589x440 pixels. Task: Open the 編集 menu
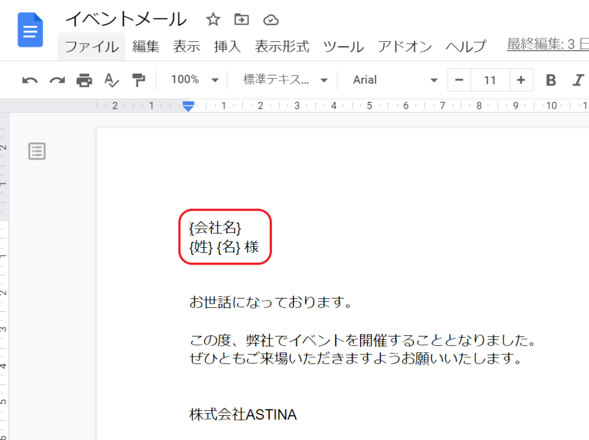coord(146,47)
